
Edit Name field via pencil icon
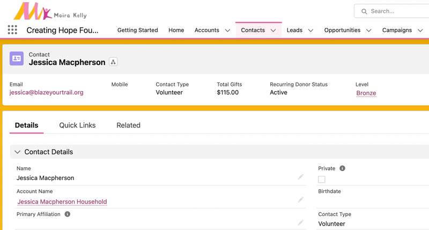(301, 177)
